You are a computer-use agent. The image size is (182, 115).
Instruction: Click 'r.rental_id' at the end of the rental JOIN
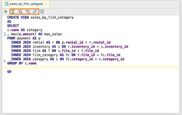100,42
